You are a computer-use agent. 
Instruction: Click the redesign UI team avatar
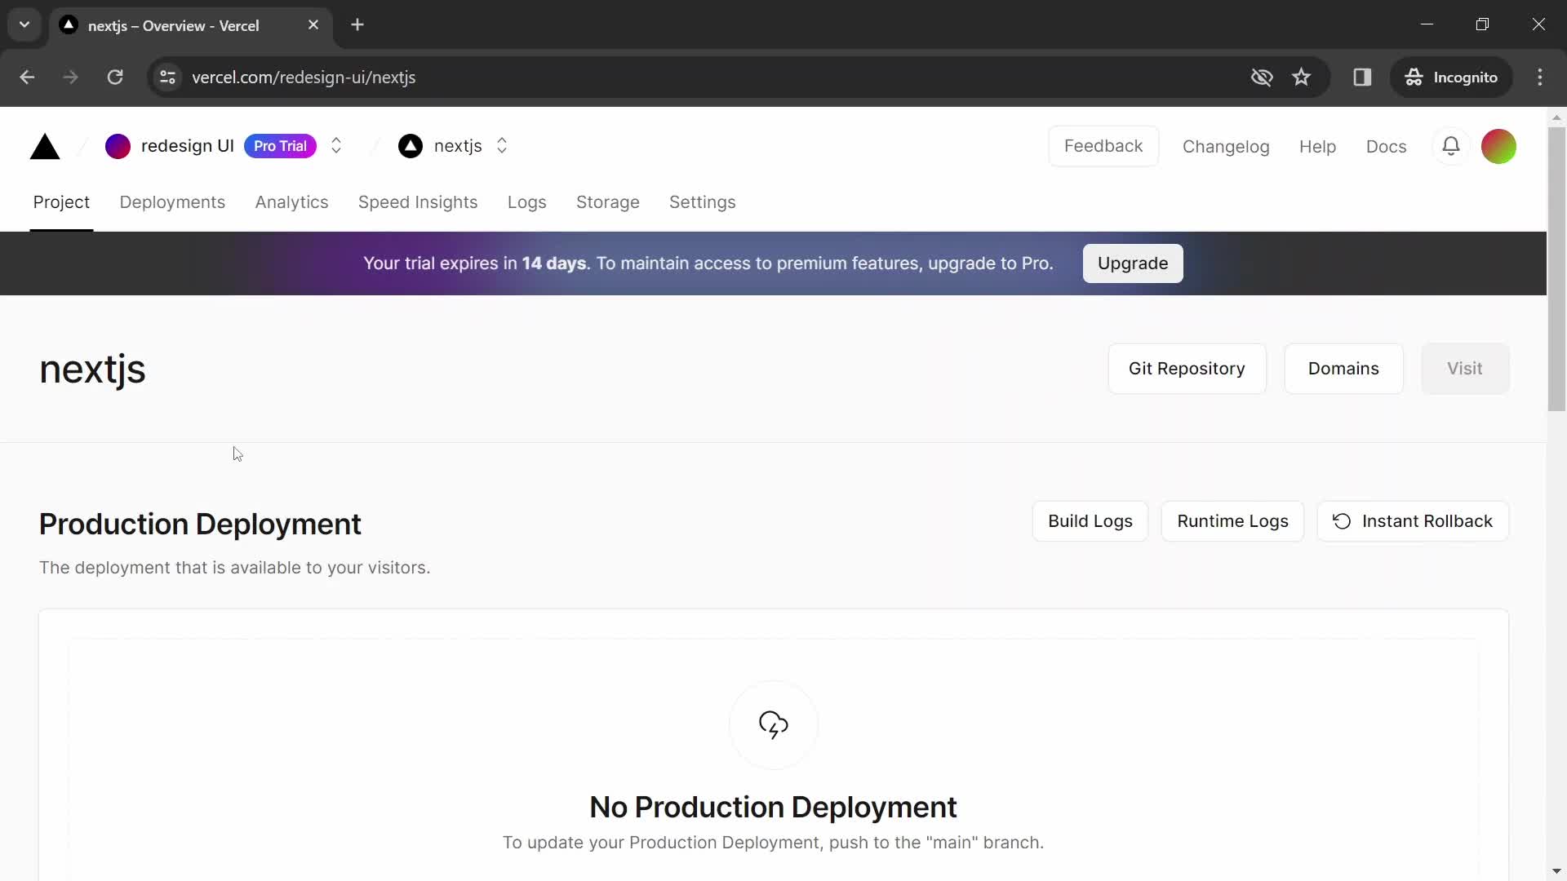tap(118, 146)
